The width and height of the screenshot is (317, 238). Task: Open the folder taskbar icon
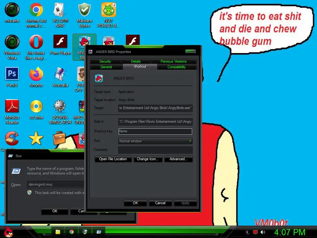pos(58,232)
